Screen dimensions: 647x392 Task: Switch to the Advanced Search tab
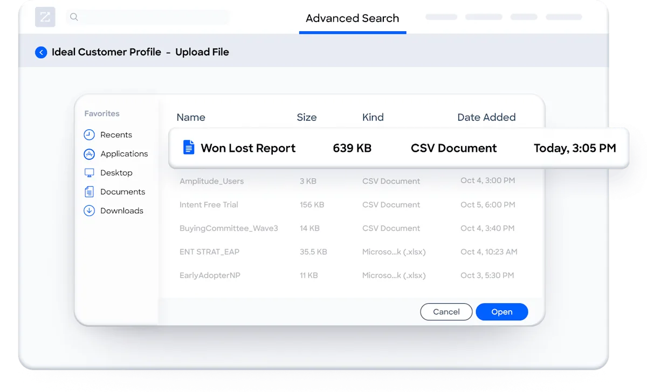coord(353,18)
